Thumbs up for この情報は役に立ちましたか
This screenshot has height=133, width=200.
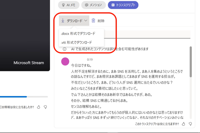point(38,107)
